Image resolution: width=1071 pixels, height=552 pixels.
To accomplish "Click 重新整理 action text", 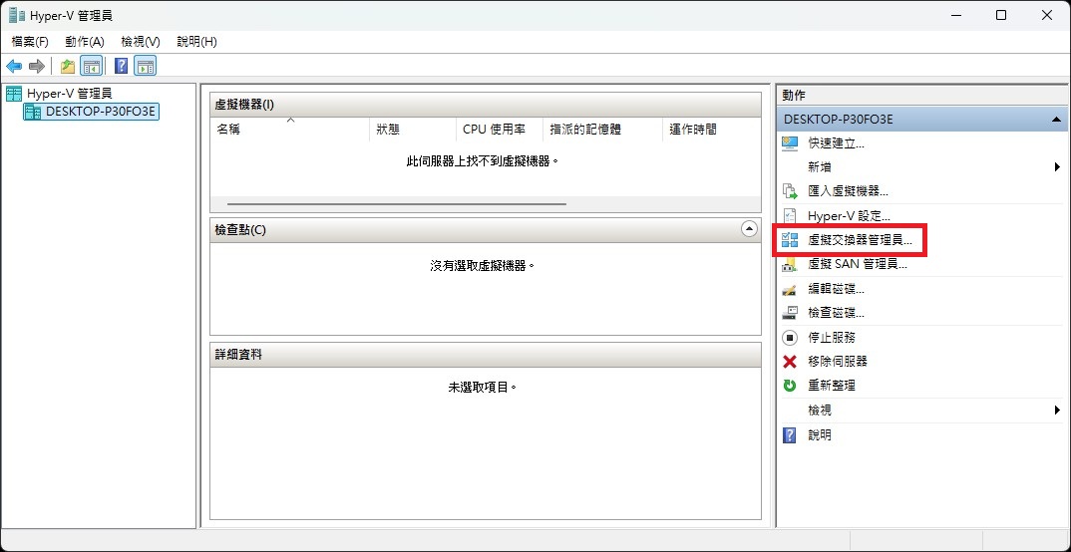I will tap(832, 386).
